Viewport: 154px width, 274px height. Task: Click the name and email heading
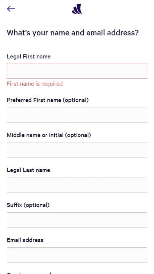pyautogui.click(x=73, y=33)
